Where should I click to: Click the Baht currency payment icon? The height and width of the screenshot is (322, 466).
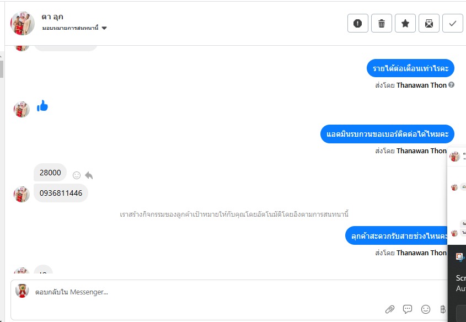pyautogui.click(x=443, y=309)
